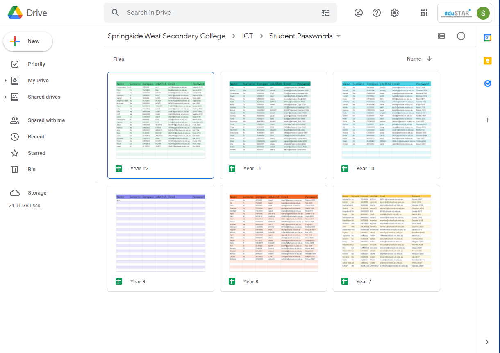Open search options filter icon
Screen dimensions: 500x353
coord(325,13)
